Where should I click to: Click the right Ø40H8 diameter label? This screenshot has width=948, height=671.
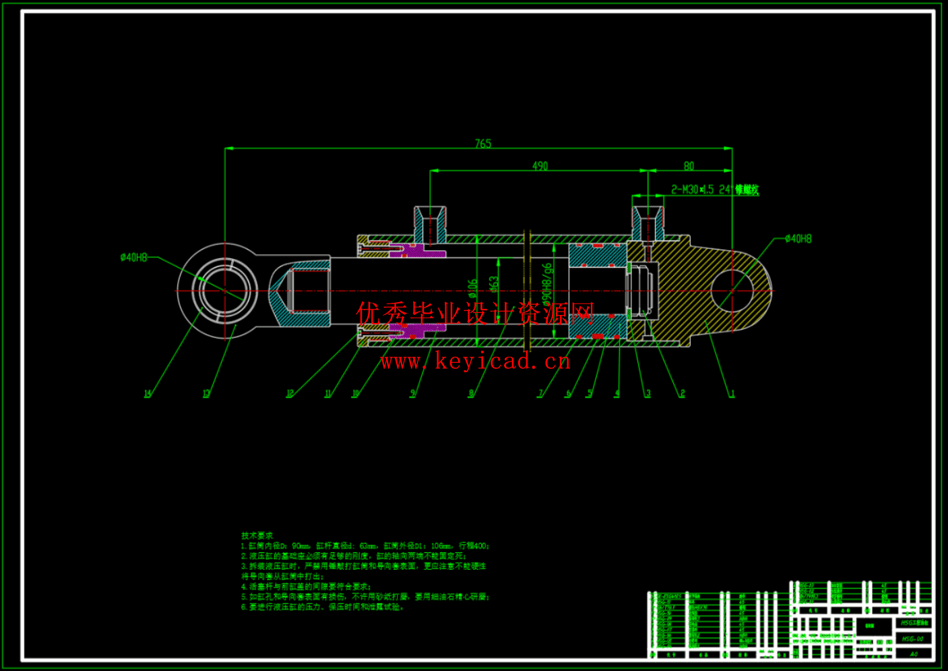797,237
